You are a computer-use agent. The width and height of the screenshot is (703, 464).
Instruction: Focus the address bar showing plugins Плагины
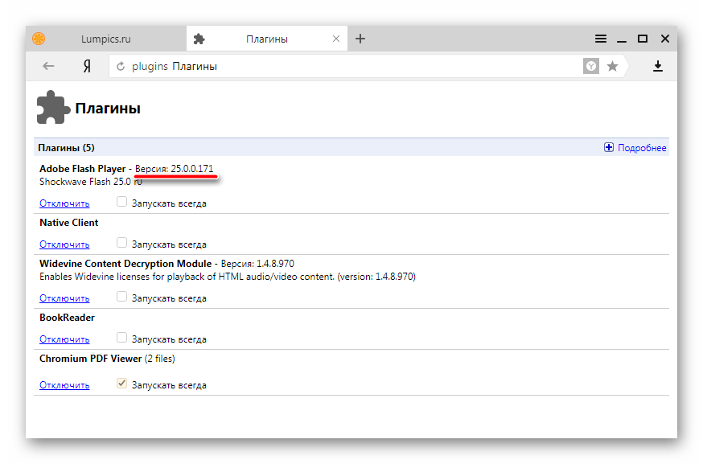[x=345, y=67]
